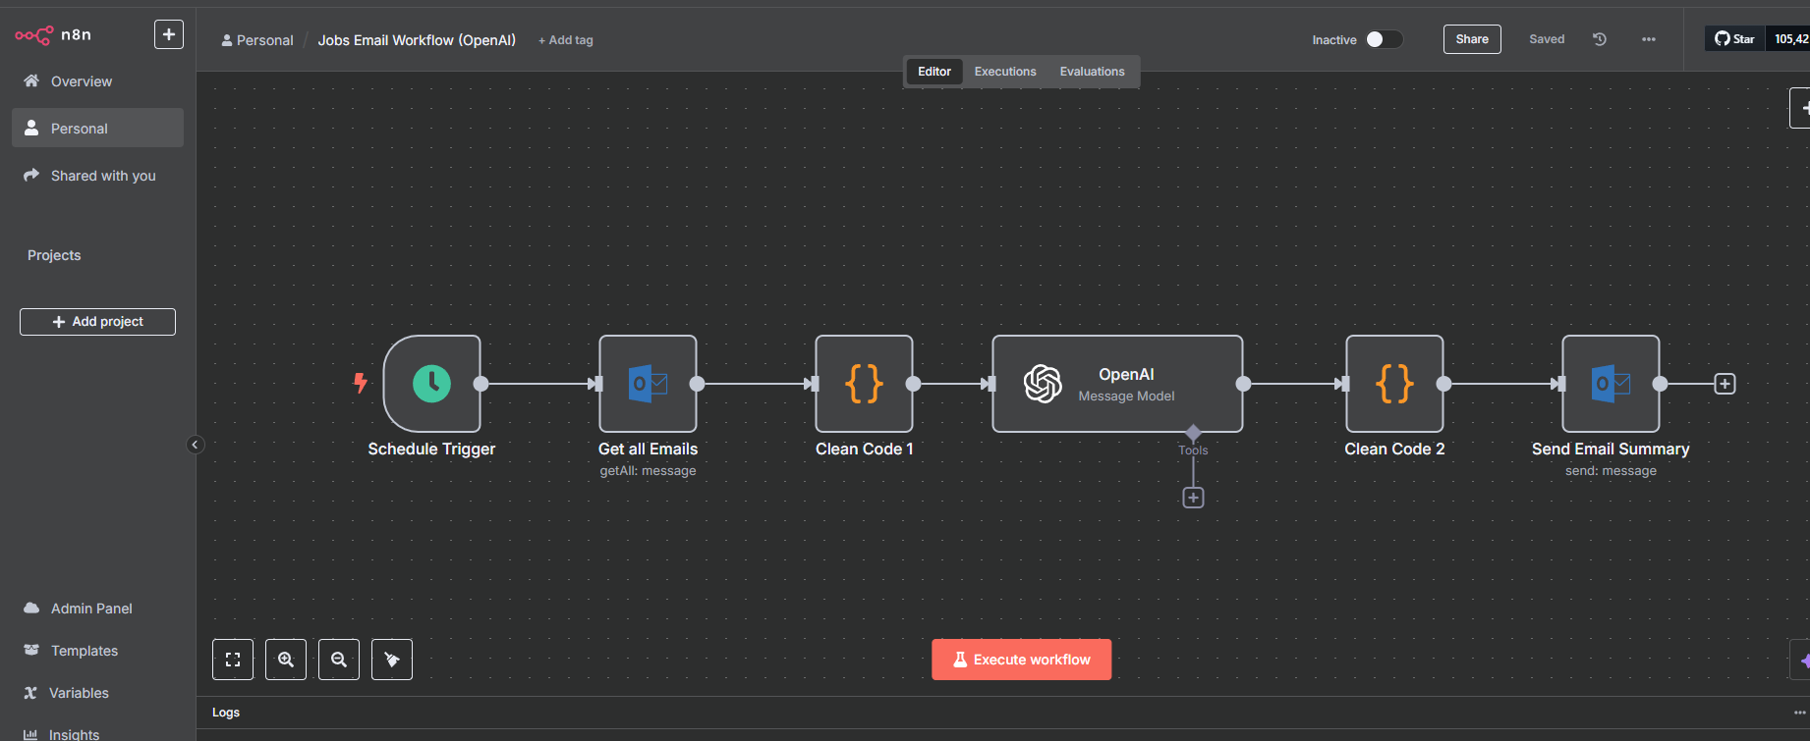The width and height of the screenshot is (1810, 741).
Task: Add a tool via plus under Tools
Action: click(1193, 498)
